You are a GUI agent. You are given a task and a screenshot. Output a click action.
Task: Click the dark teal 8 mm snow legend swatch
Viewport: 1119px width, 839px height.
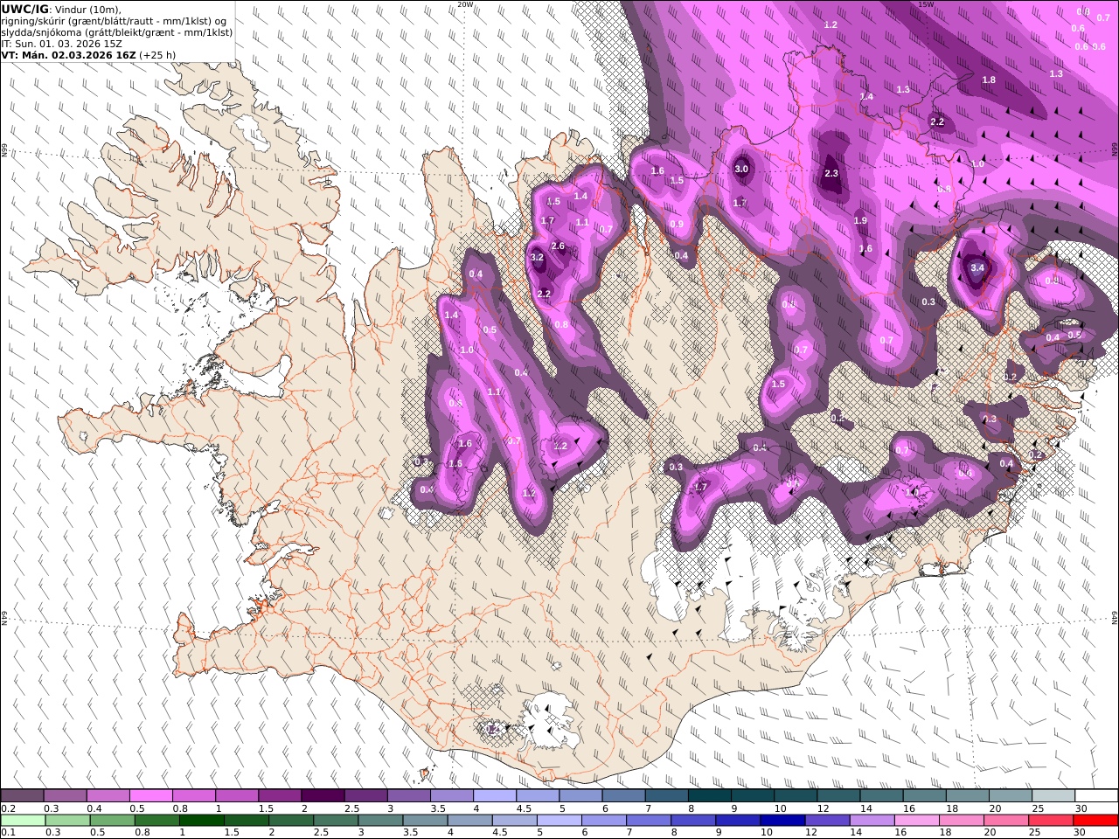pyautogui.click(x=709, y=796)
